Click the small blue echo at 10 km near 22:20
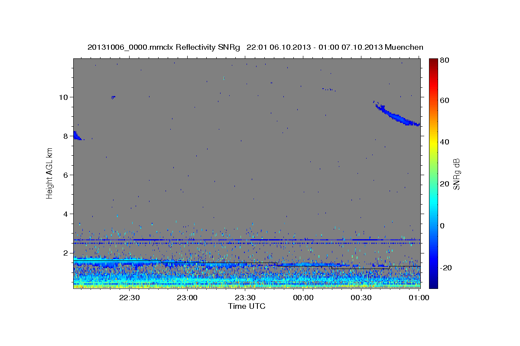The width and height of the screenshot is (520, 346). coord(113,97)
